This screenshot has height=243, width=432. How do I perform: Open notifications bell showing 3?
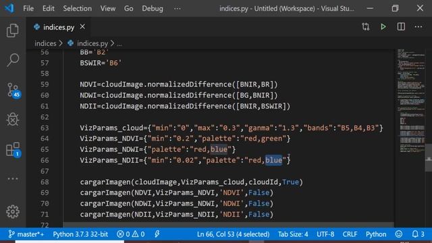pos(418,234)
